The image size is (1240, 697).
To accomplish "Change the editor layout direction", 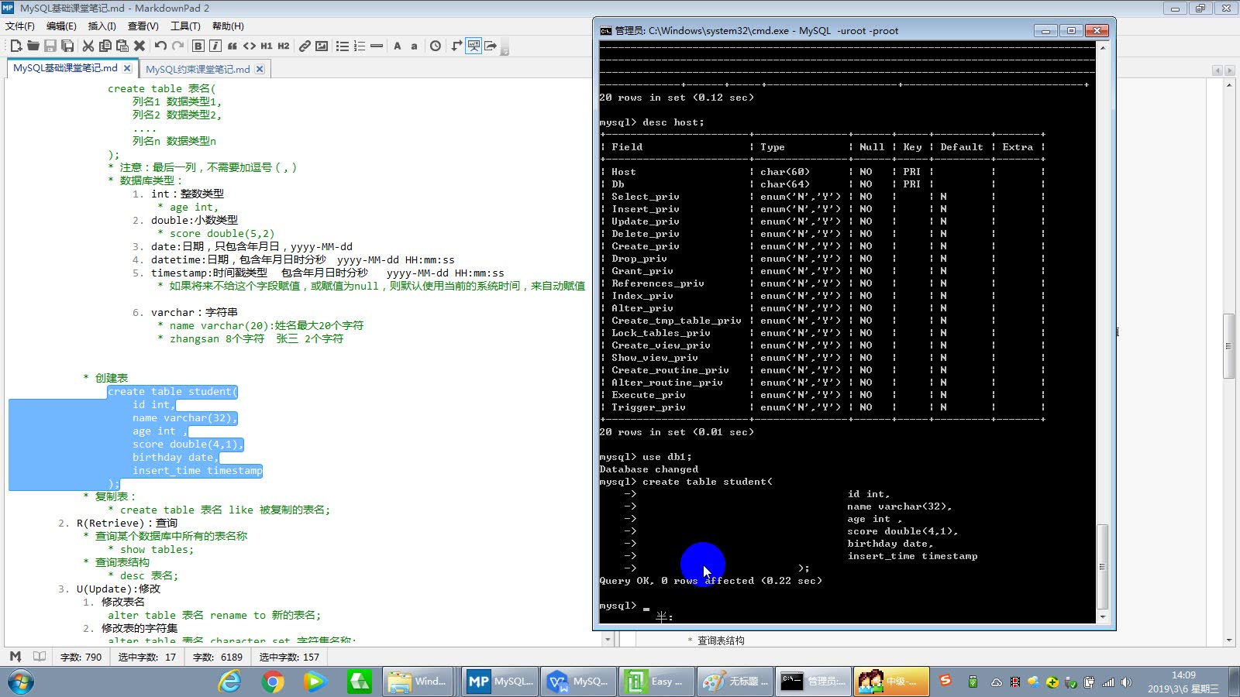I will 456,46.
